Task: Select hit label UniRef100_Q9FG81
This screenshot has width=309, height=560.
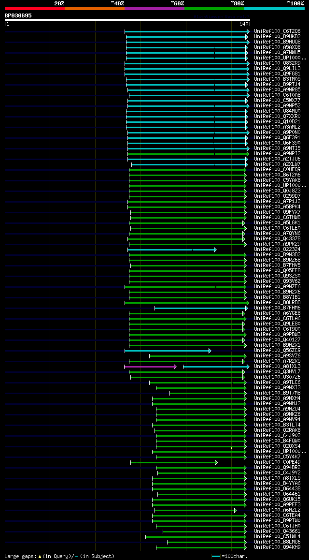Action: pyautogui.click(x=277, y=74)
